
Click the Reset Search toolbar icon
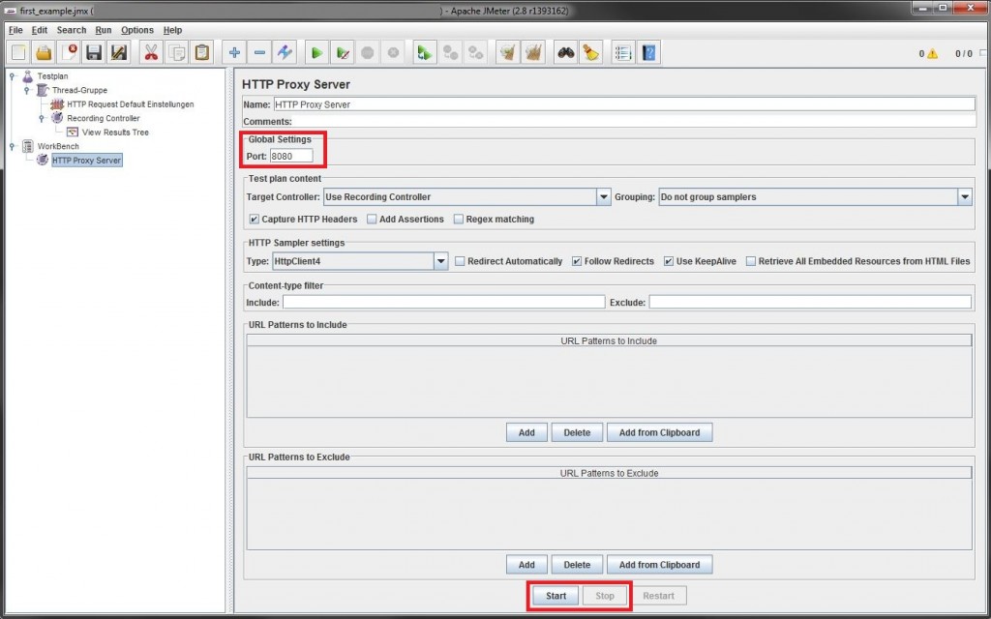pos(591,52)
